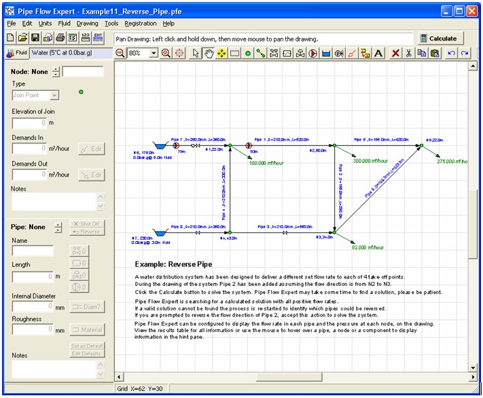The width and height of the screenshot is (483, 398).
Task: Activate the Pan hand tool
Action: click(x=209, y=53)
